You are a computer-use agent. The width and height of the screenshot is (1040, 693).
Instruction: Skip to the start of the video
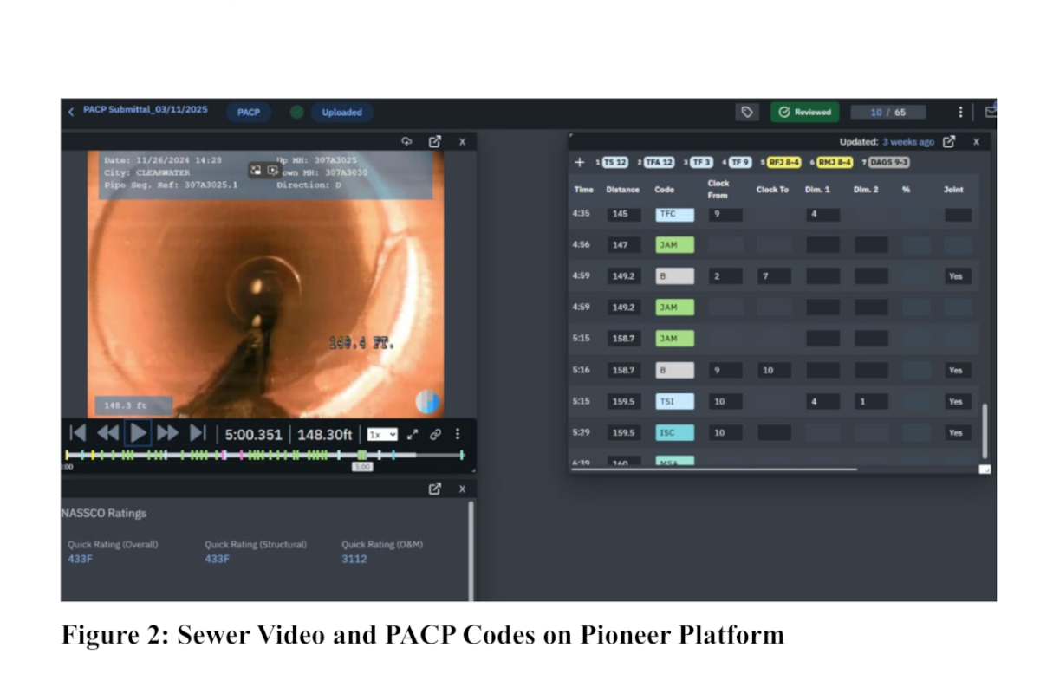(77, 433)
